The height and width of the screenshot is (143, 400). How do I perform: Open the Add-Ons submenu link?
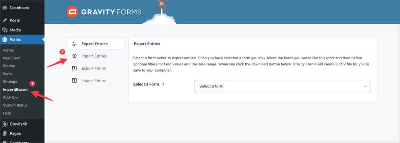click(11, 97)
